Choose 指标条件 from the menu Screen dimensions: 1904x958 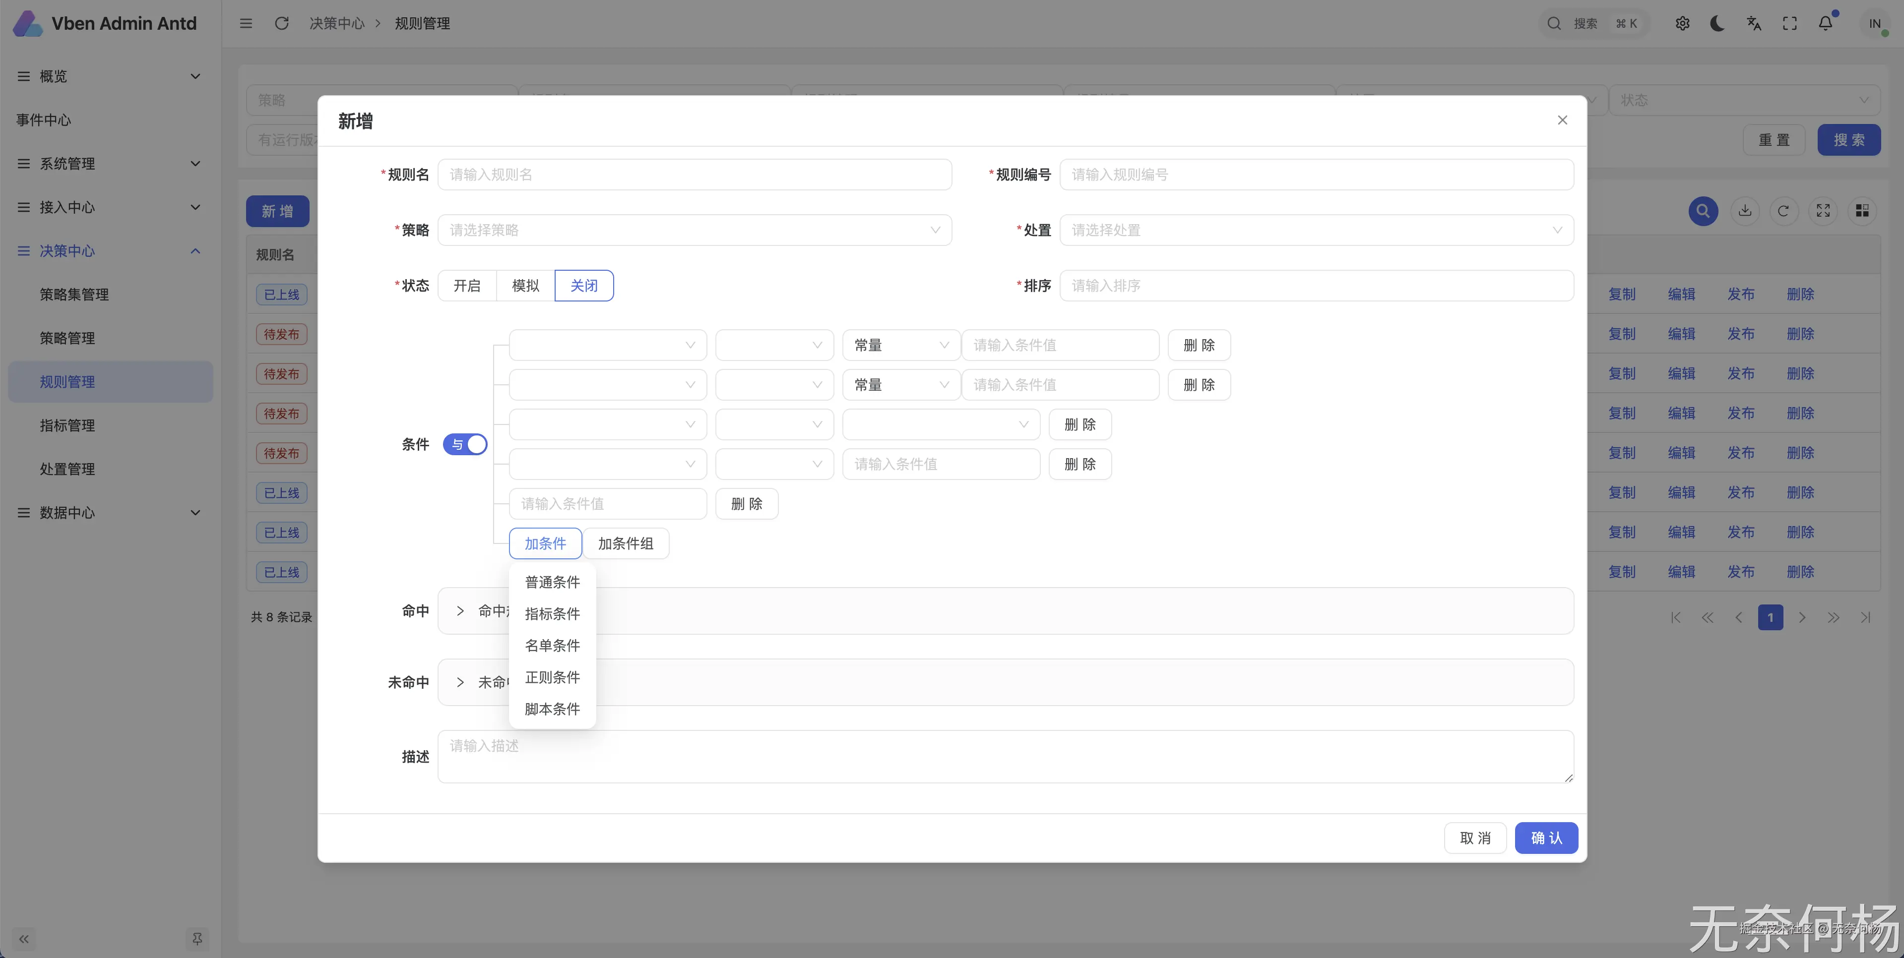point(552,614)
